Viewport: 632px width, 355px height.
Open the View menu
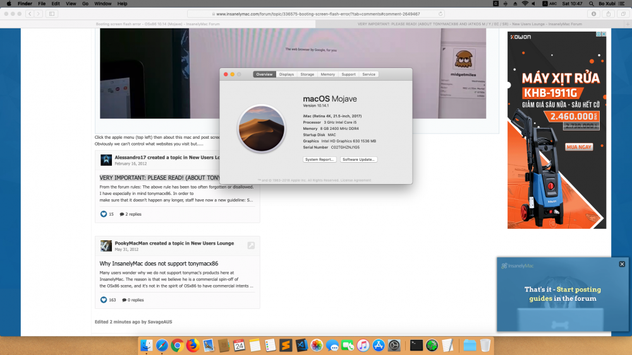pos(71,4)
